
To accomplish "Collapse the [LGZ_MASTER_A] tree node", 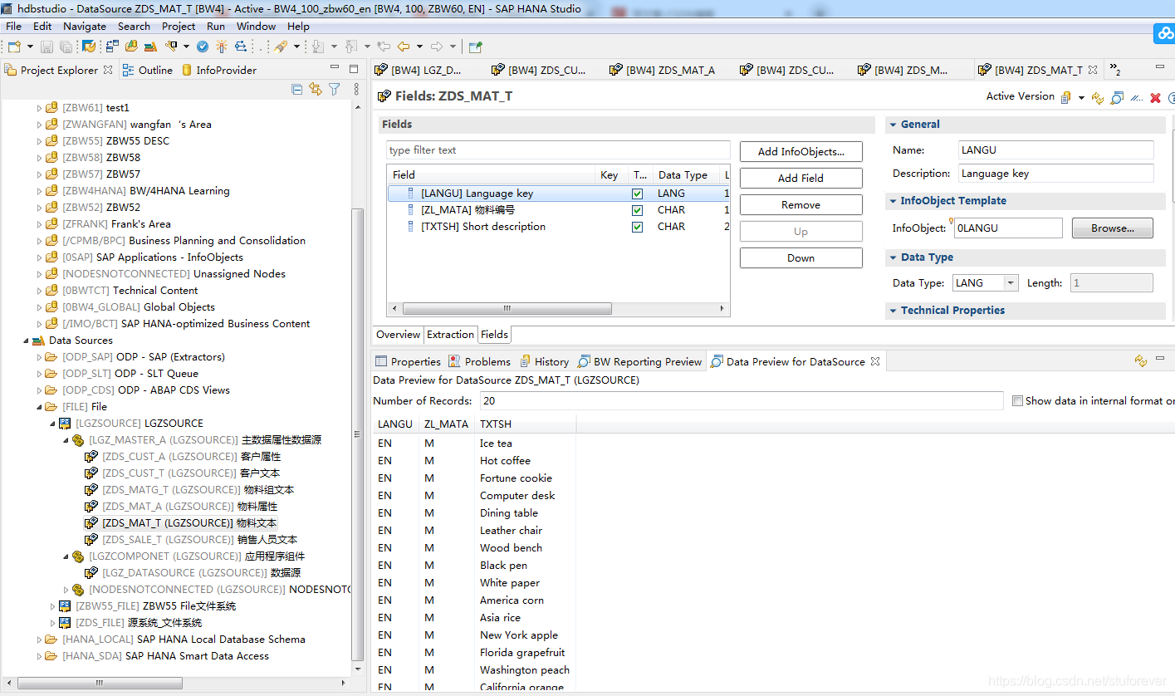I will pos(66,440).
